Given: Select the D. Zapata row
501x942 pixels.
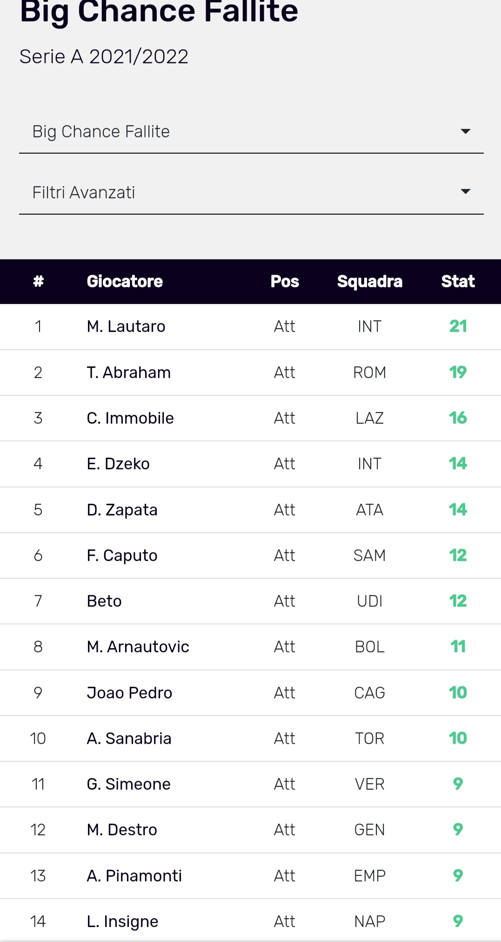Looking at the screenshot, I should (250, 510).
